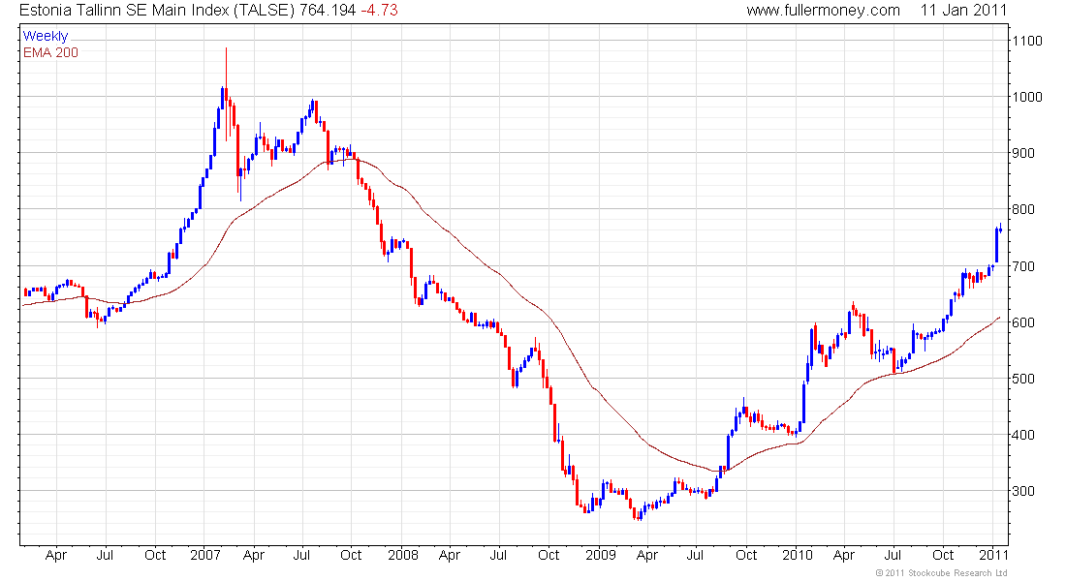
Task: Click the 300 price axis label
Action: (x=1023, y=491)
